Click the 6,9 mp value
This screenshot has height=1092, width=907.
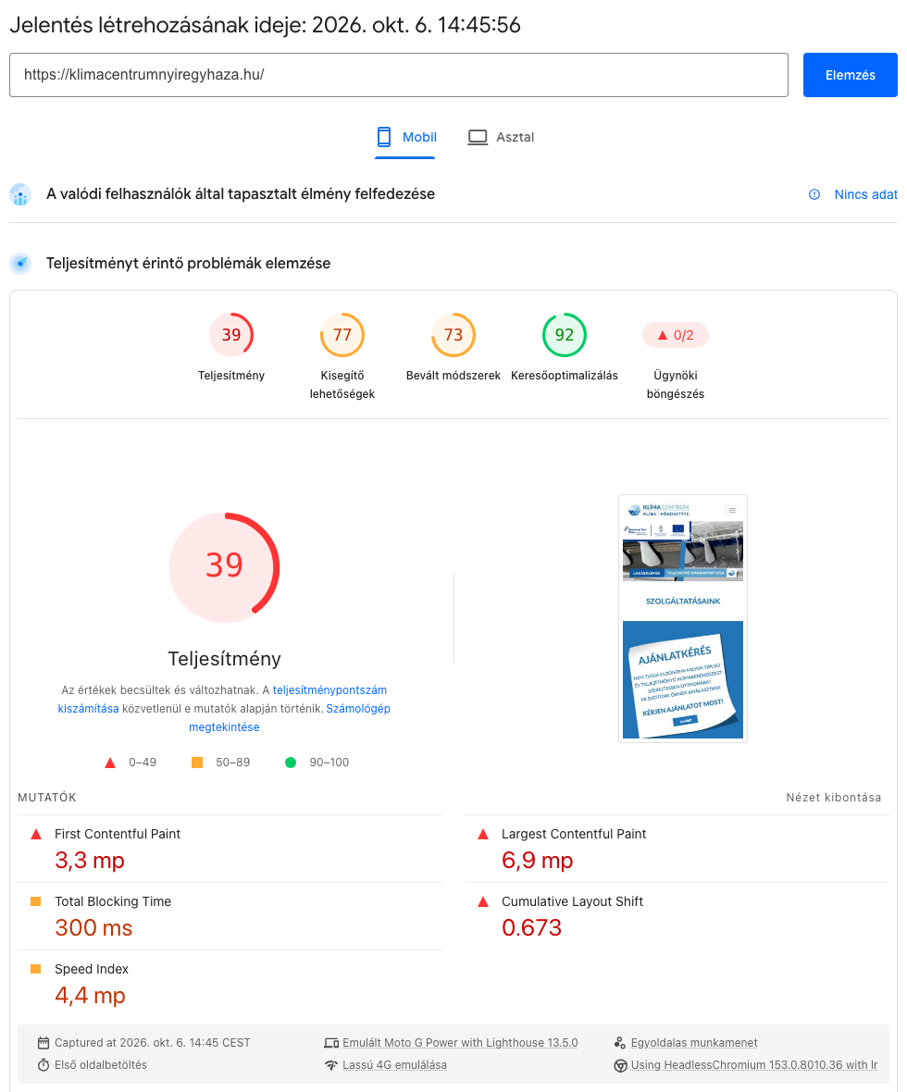pos(537,861)
